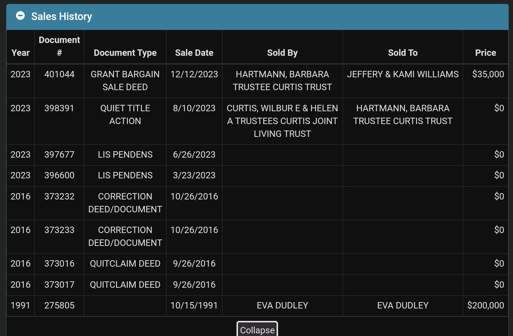Select document number 398391
Viewport: 513px width, 336px height.
pyautogui.click(x=59, y=108)
